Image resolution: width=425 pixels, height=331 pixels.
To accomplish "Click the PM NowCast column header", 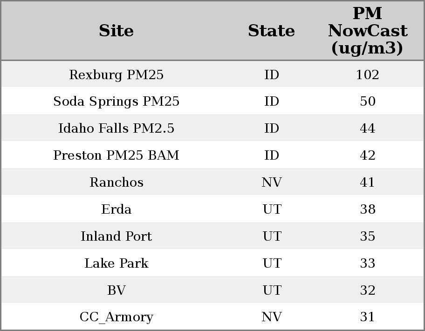I will point(367,31).
